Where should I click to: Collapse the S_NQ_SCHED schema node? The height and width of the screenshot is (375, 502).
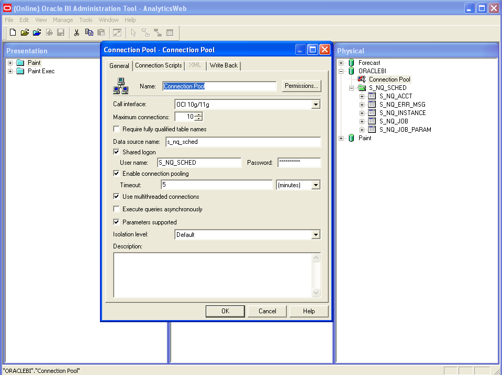[x=352, y=88]
